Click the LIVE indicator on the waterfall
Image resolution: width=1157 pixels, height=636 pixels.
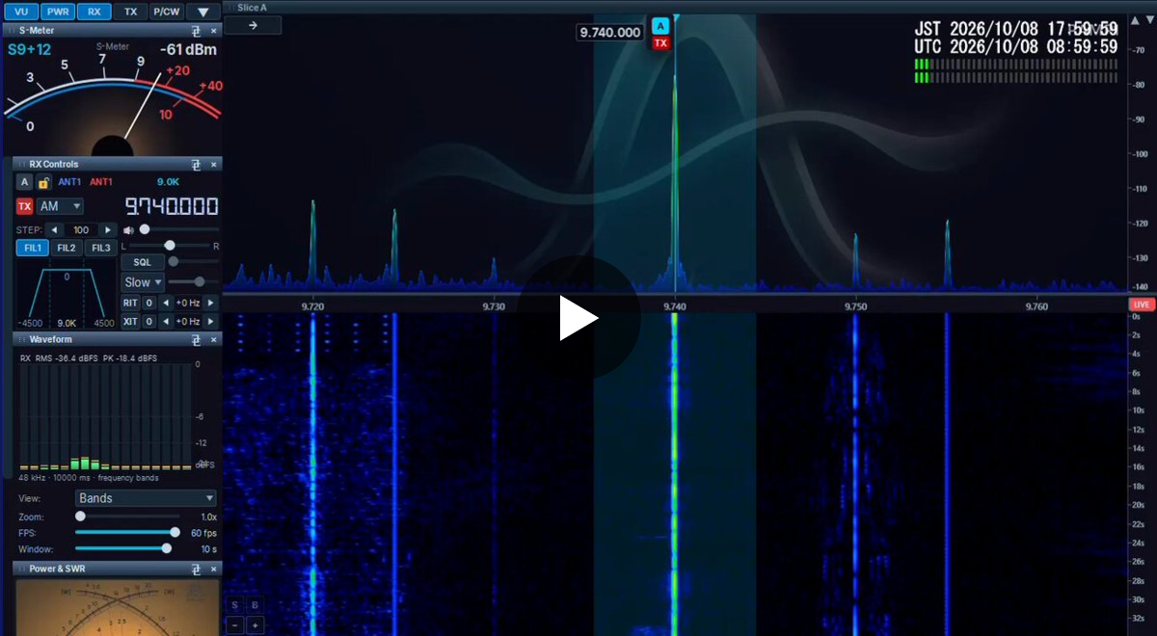[1143, 305]
